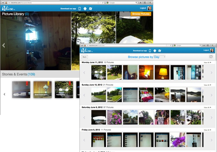The image size is (217, 152).
Task: Click Stories & Events (109) heading
Action: (19, 74)
